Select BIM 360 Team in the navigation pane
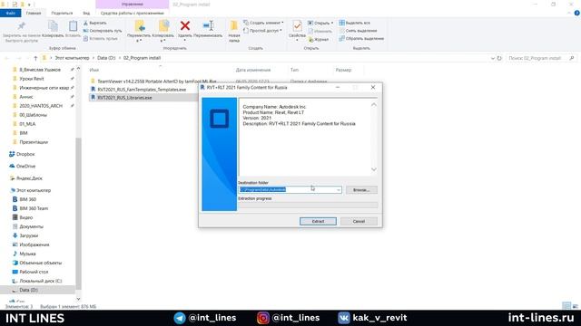The image size is (581, 326). click(34, 208)
